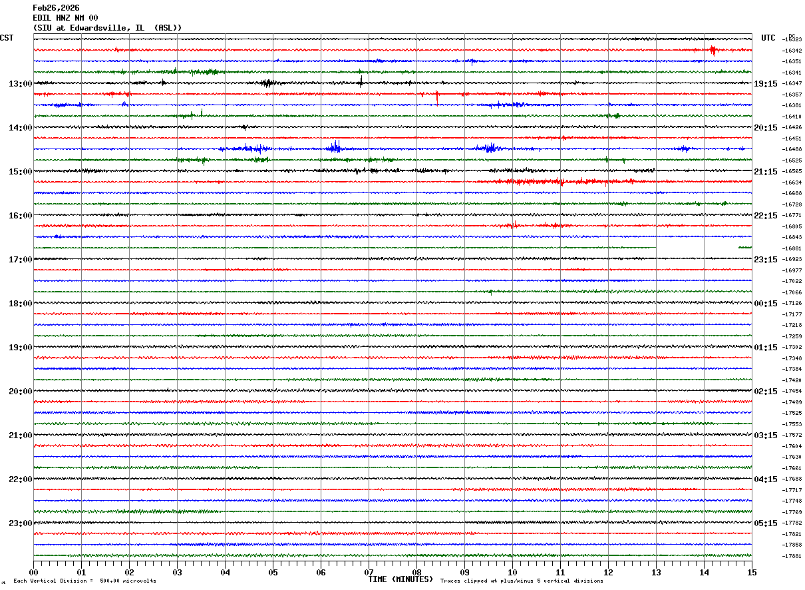Click the DC offset value -17881
This screenshot has width=805, height=590.
pos(792,556)
